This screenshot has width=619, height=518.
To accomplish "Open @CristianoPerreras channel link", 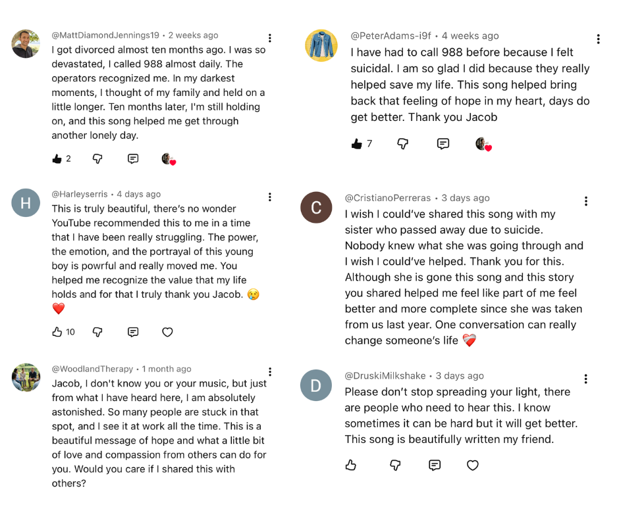I will point(388,198).
